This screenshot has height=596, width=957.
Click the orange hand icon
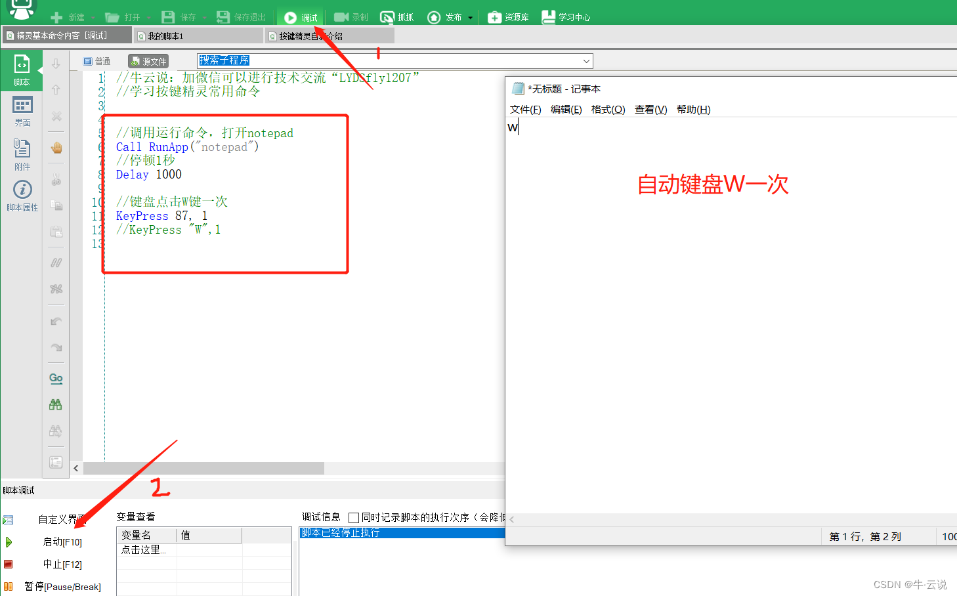[56, 147]
